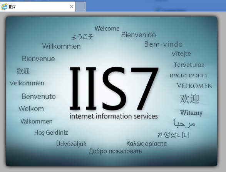
Task: Click the 'internet information services' caption
Action: click(x=114, y=116)
